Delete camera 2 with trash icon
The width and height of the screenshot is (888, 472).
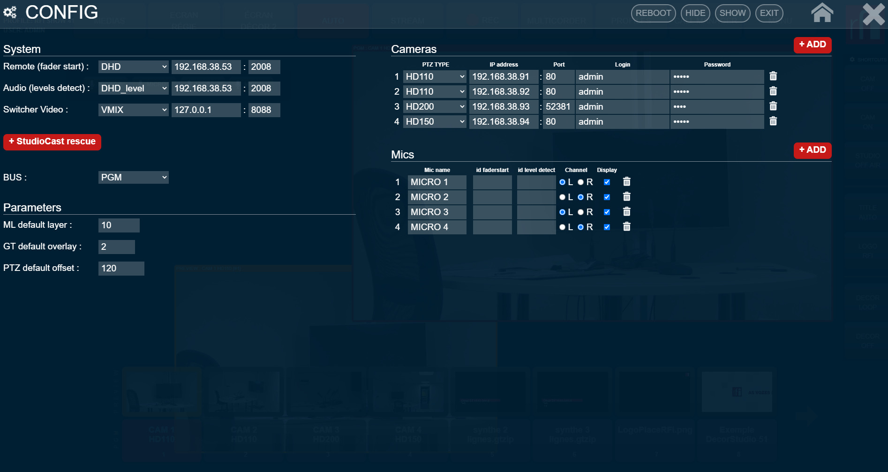pyautogui.click(x=773, y=91)
